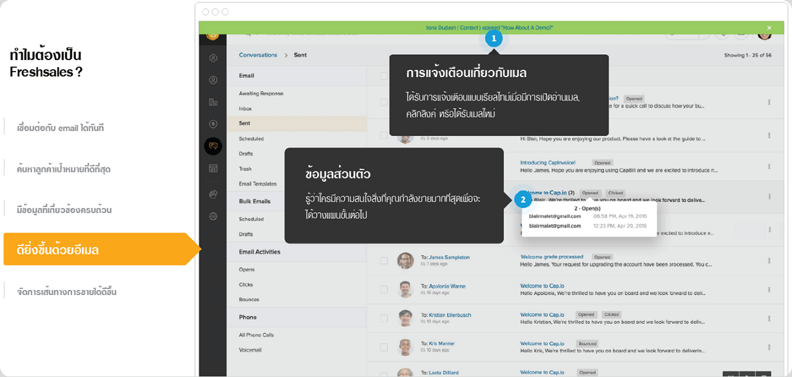Click the Bounced badge in Kris's row
The height and width of the screenshot is (377, 792).
tap(587, 344)
